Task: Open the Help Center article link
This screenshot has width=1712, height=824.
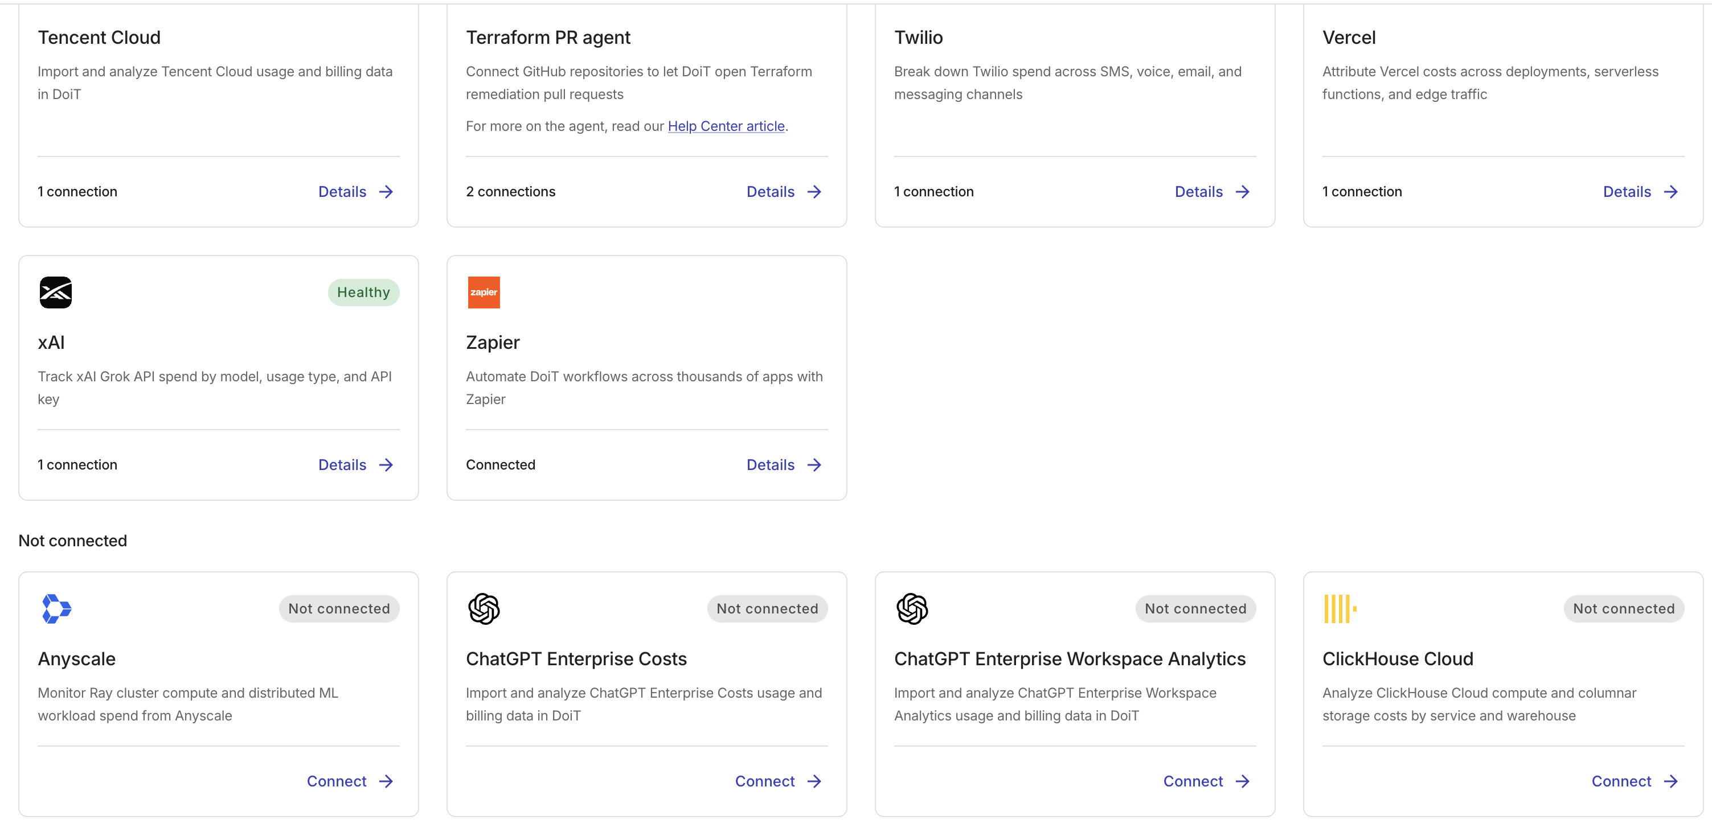Action: (x=726, y=126)
